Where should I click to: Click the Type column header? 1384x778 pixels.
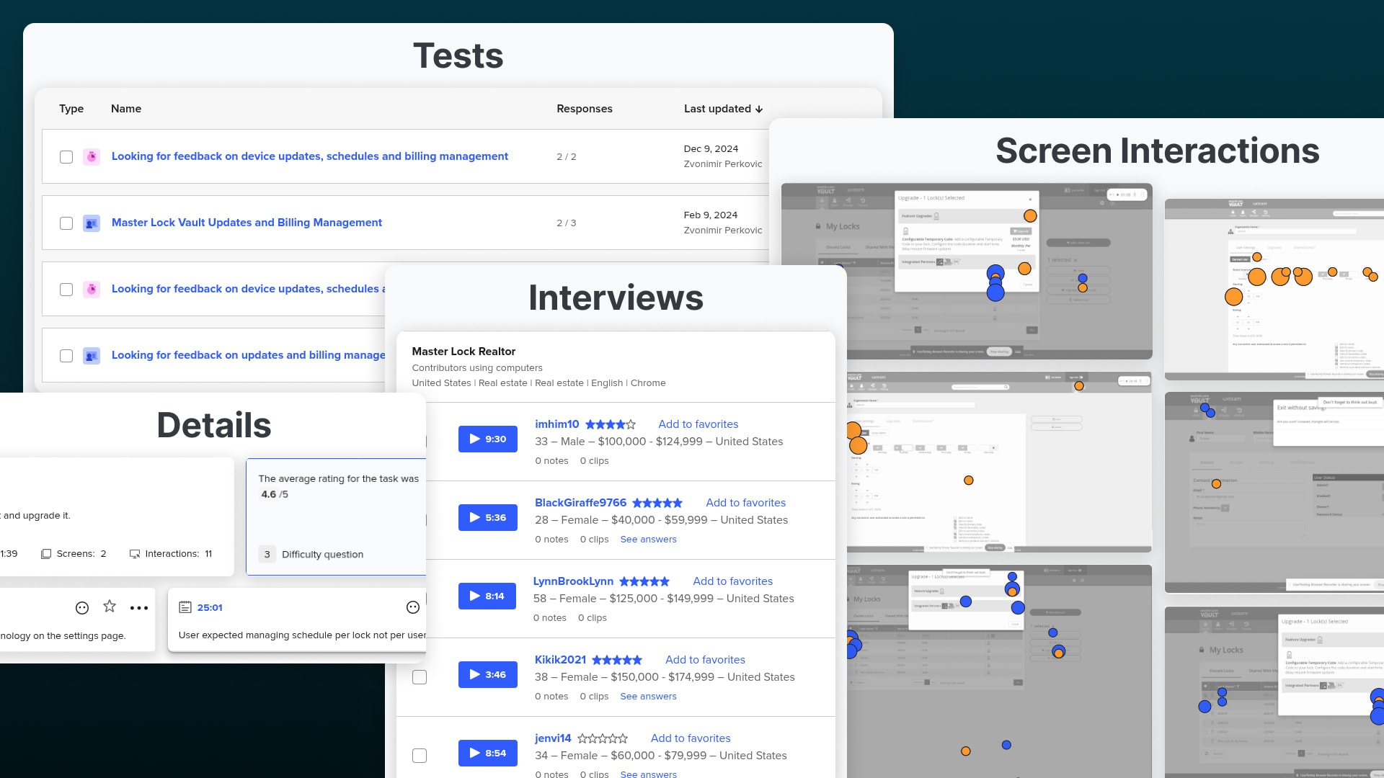[71, 109]
